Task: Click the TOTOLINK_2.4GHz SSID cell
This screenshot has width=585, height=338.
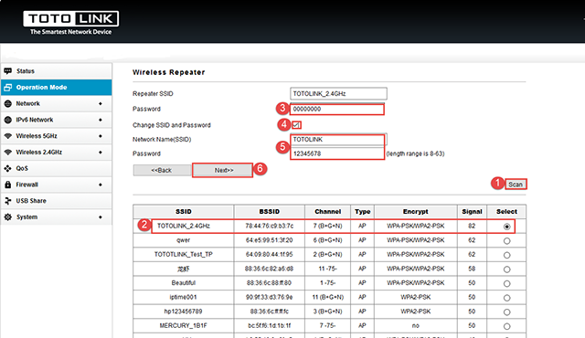Action: 184,226
